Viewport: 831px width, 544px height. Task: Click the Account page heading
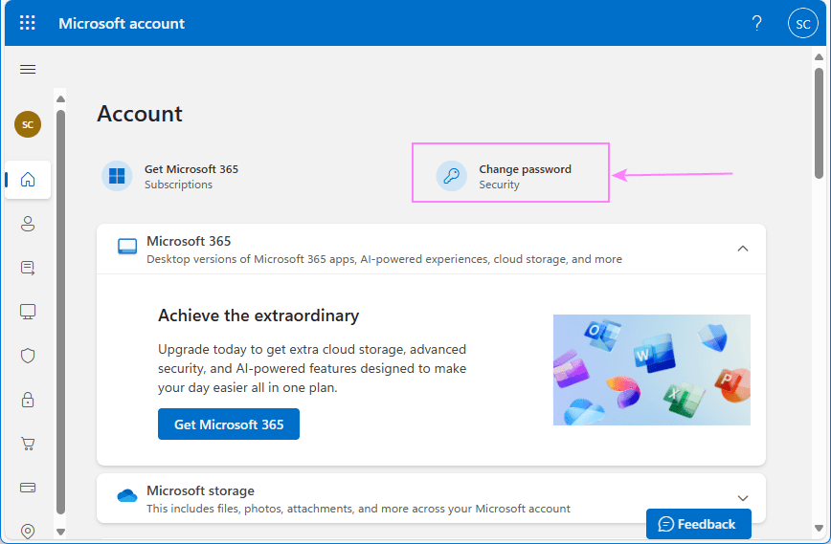(140, 114)
